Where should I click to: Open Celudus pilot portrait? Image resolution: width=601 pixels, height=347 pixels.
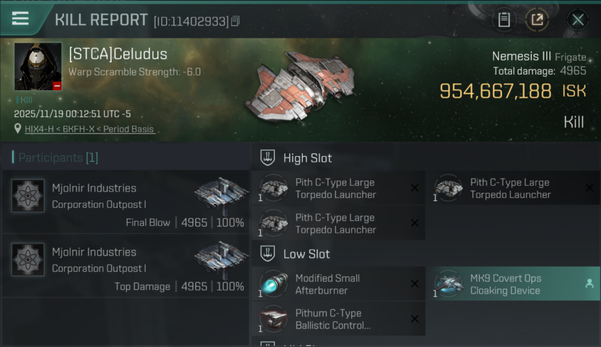[x=38, y=67]
